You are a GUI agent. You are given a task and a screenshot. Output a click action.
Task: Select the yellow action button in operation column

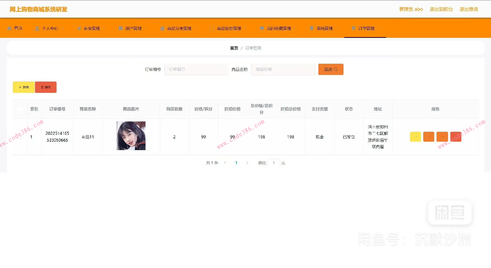(415, 137)
